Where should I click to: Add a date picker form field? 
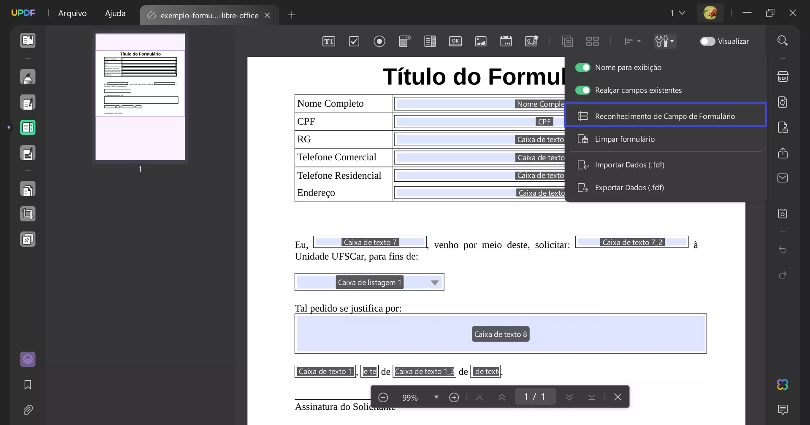[506, 41]
